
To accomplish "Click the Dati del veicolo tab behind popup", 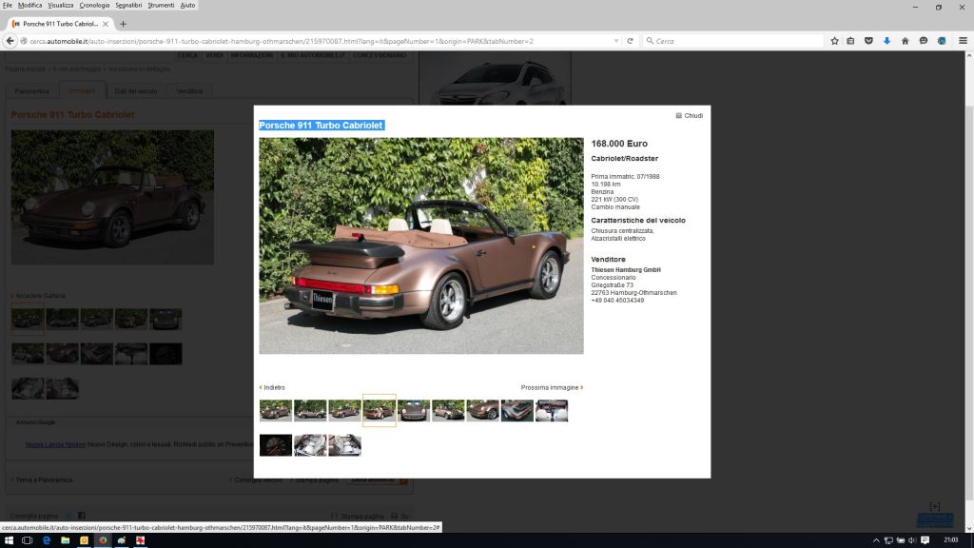I will click(x=136, y=91).
